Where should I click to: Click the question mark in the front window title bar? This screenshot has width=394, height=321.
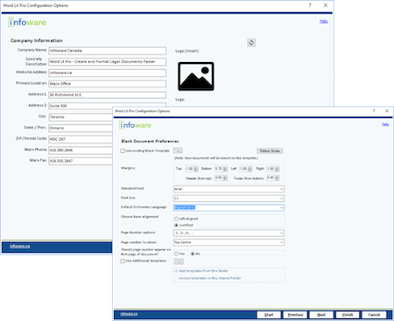coord(374,111)
